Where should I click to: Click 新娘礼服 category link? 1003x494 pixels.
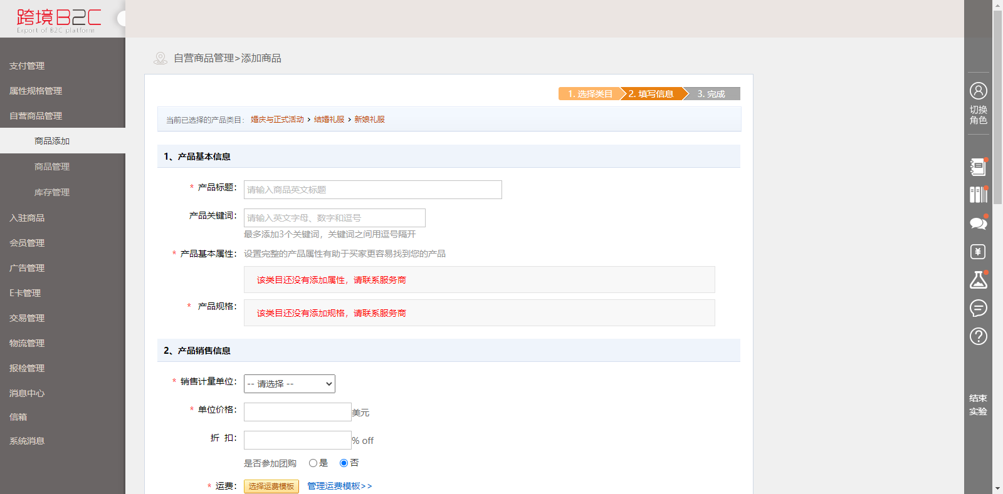pyautogui.click(x=370, y=120)
